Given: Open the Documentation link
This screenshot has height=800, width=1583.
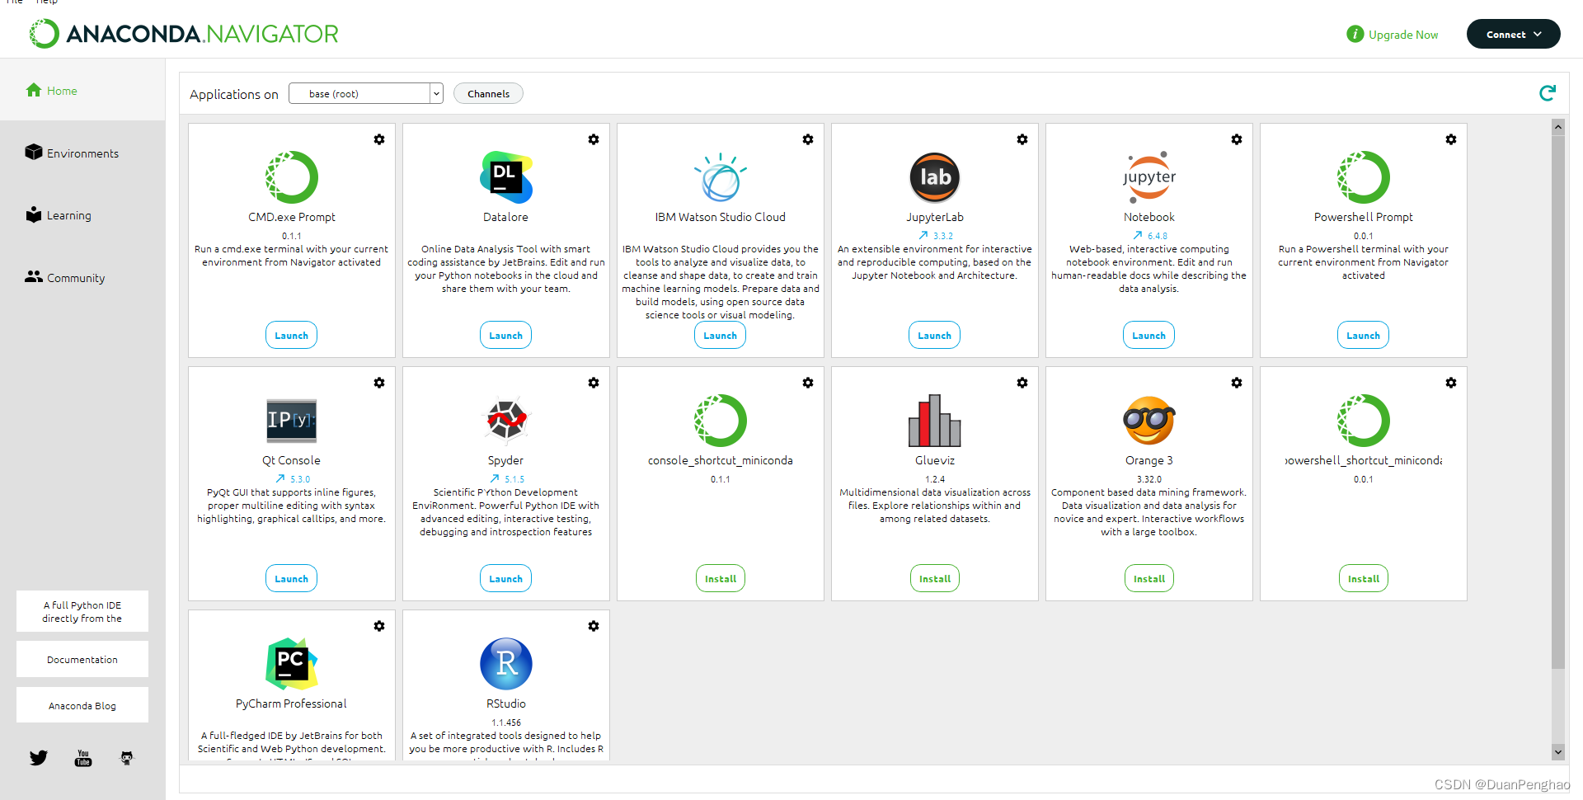Looking at the screenshot, I should [82, 659].
